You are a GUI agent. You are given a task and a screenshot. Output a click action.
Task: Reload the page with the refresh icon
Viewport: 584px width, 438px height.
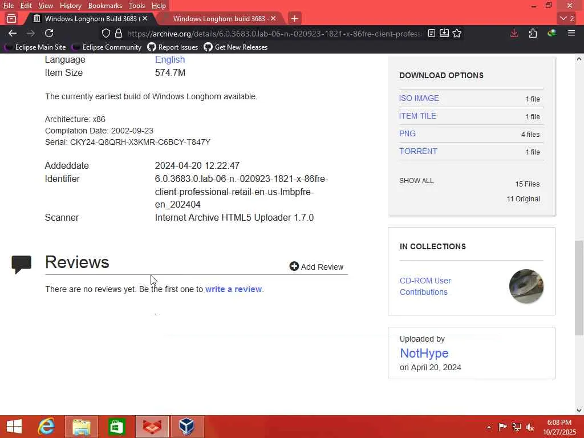(x=49, y=33)
